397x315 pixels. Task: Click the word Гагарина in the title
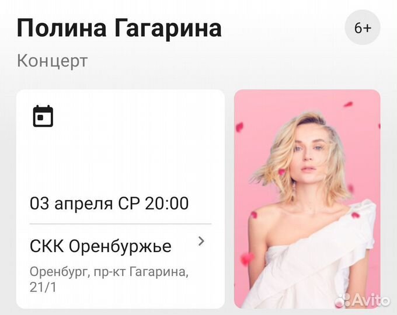tap(168, 29)
